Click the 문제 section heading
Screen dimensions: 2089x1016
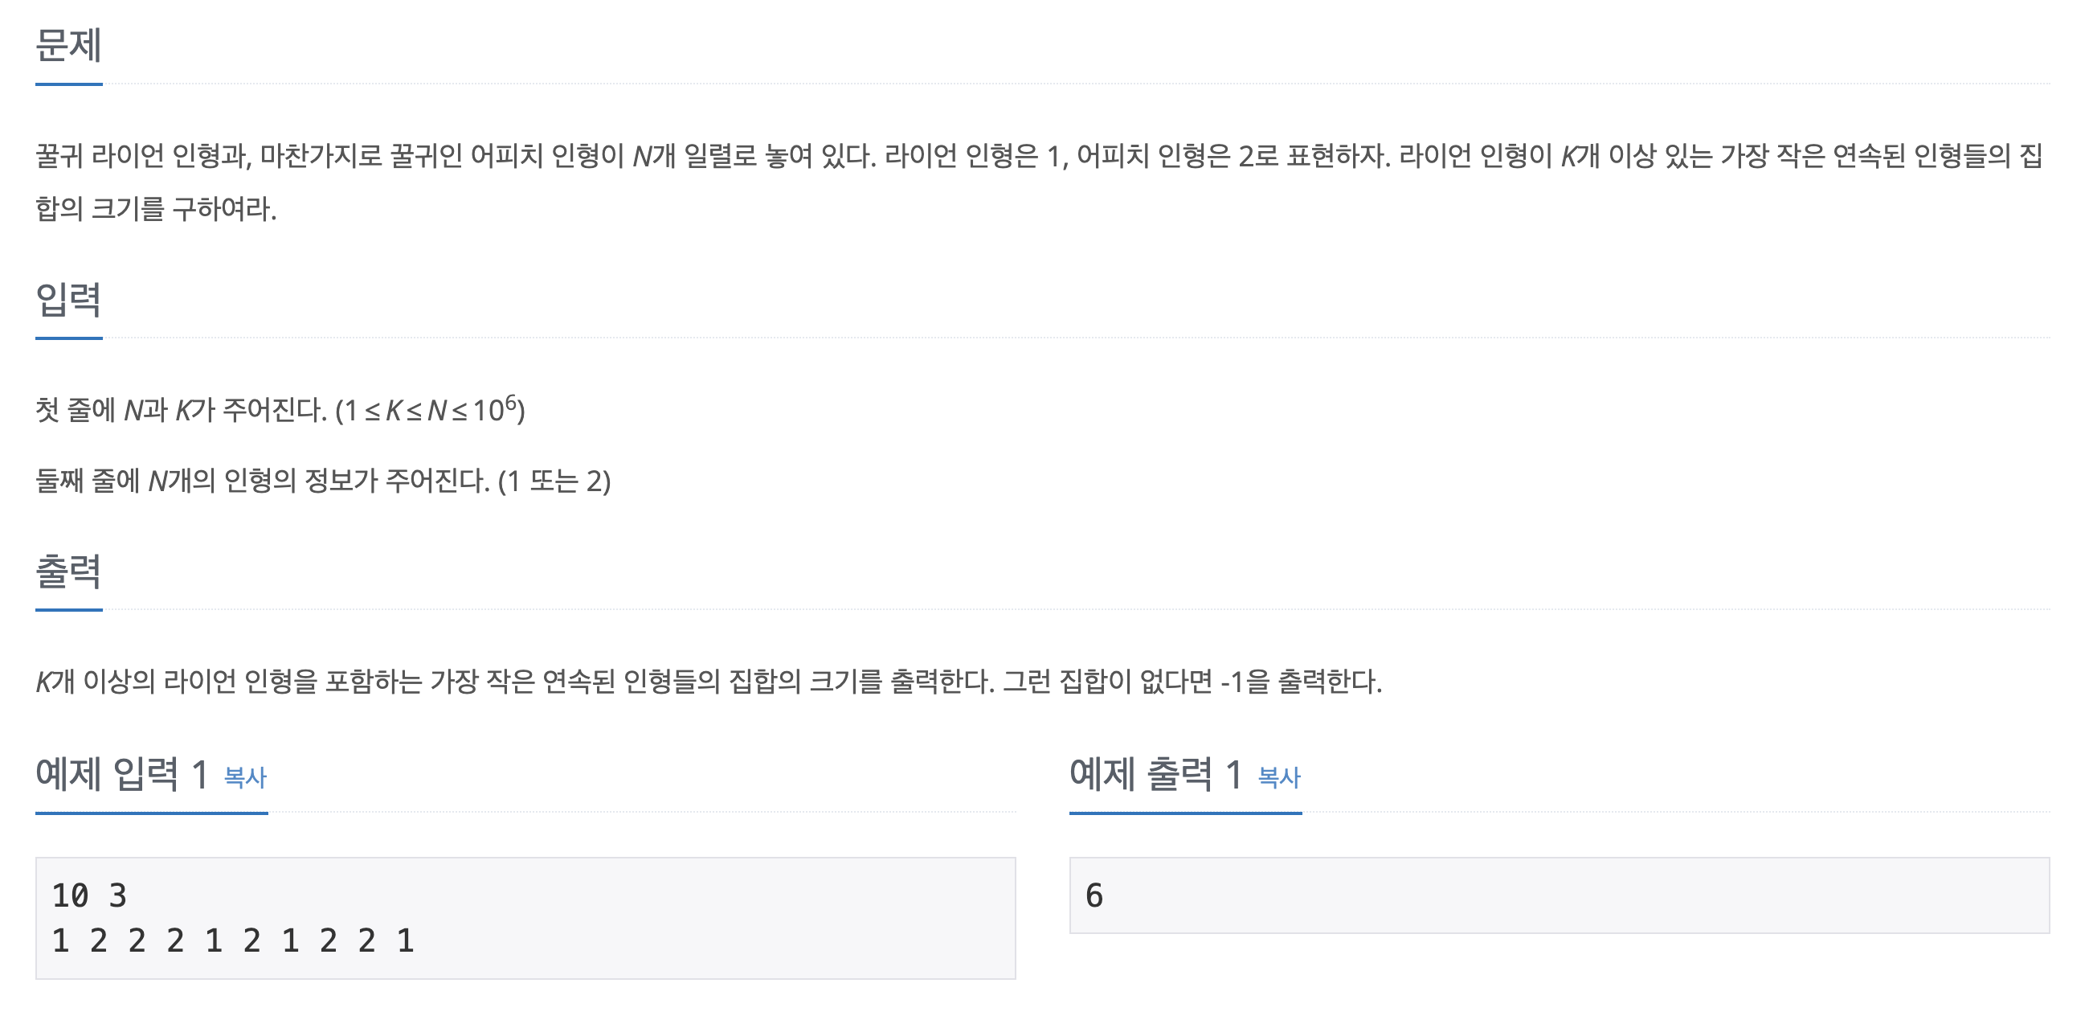click(69, 46)
